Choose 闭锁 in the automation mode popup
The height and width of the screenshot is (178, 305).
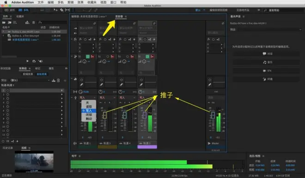(89, 114)
